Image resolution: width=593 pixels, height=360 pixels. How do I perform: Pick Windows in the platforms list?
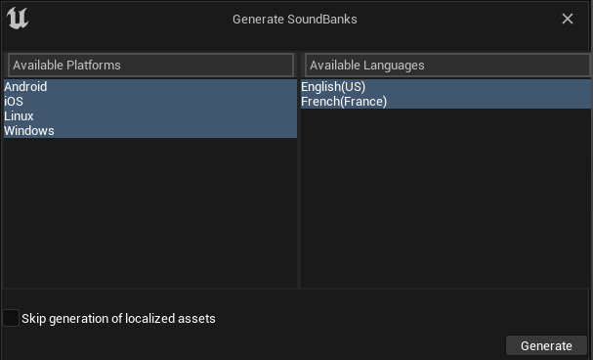click(x=150, y=131)
